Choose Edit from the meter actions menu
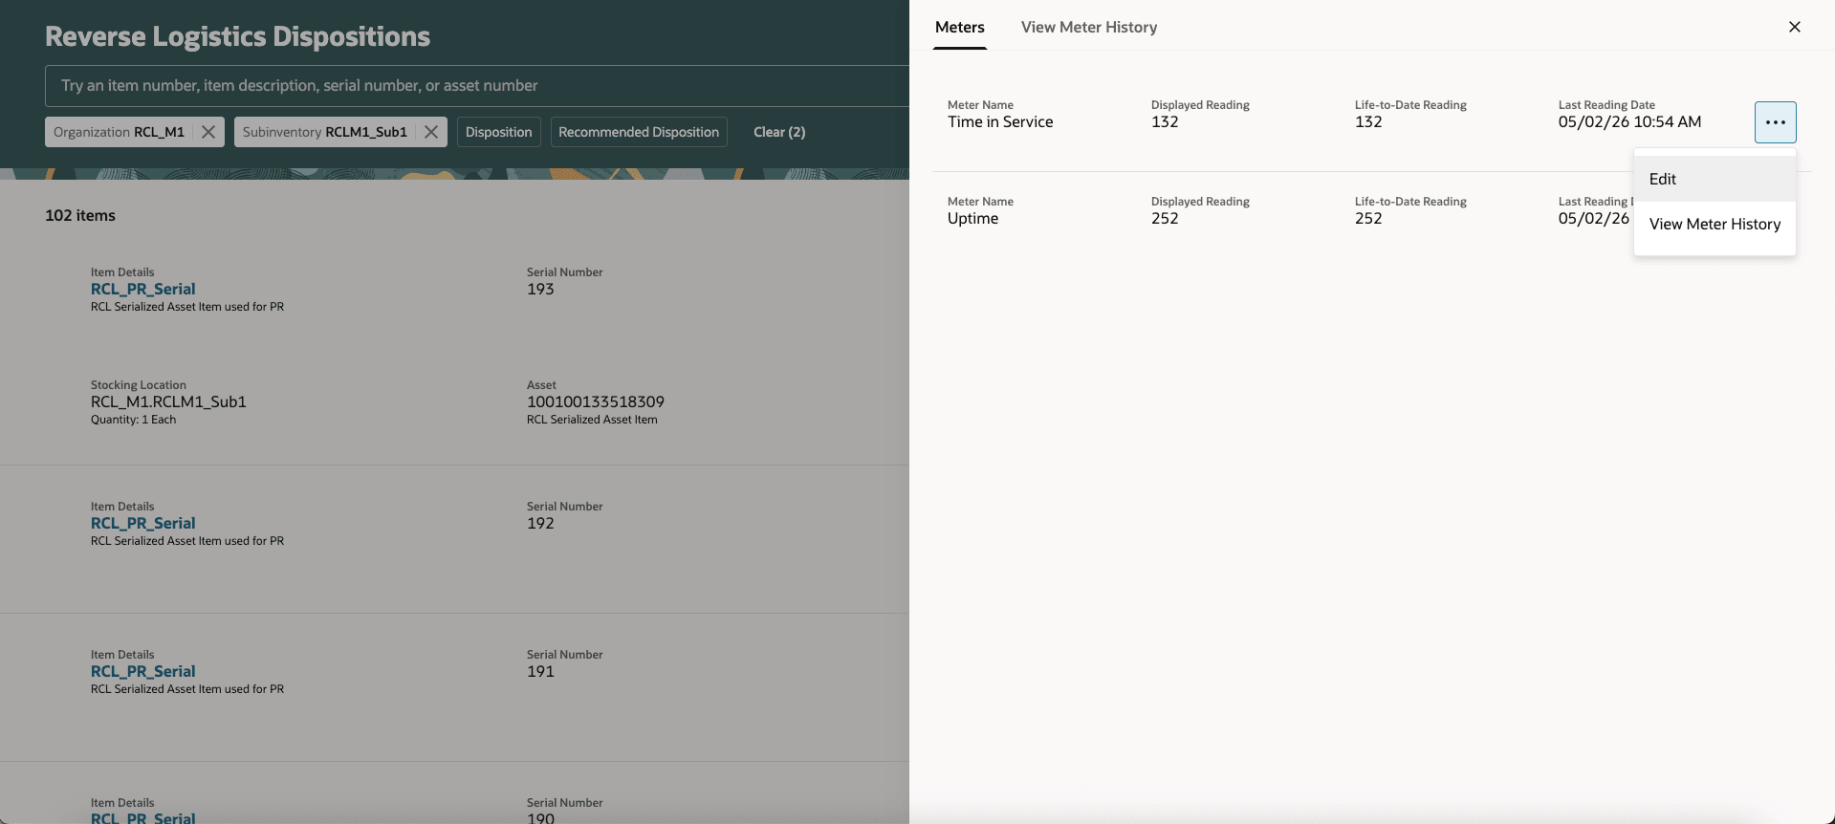 1715,179
